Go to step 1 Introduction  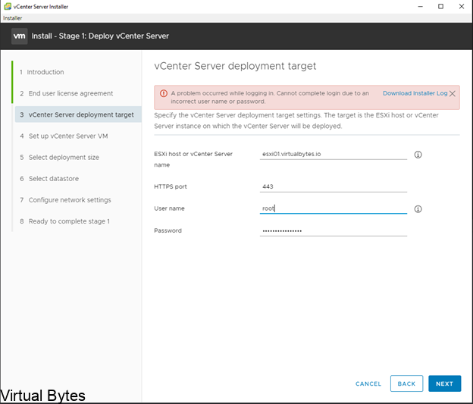point(42,72)
